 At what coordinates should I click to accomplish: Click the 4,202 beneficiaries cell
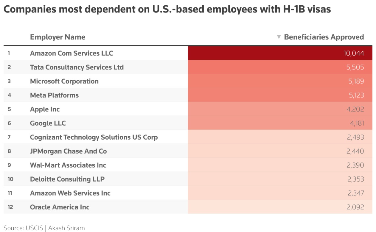[x=280, y=109]
